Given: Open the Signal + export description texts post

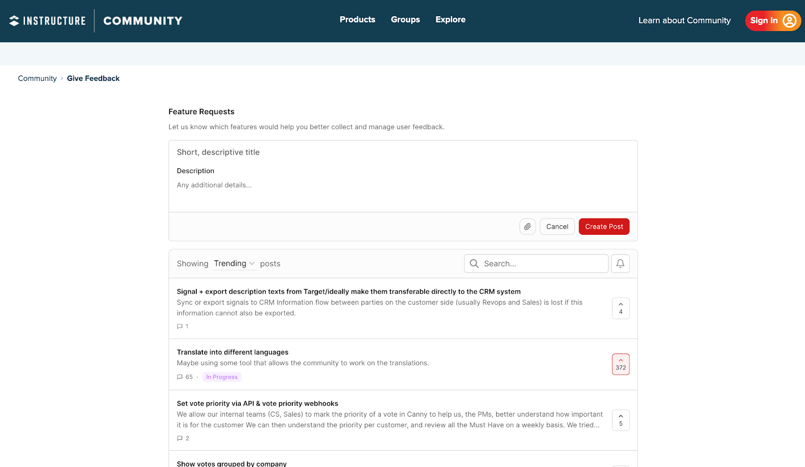Looking at the screenshot, I should tap(349, 292).
